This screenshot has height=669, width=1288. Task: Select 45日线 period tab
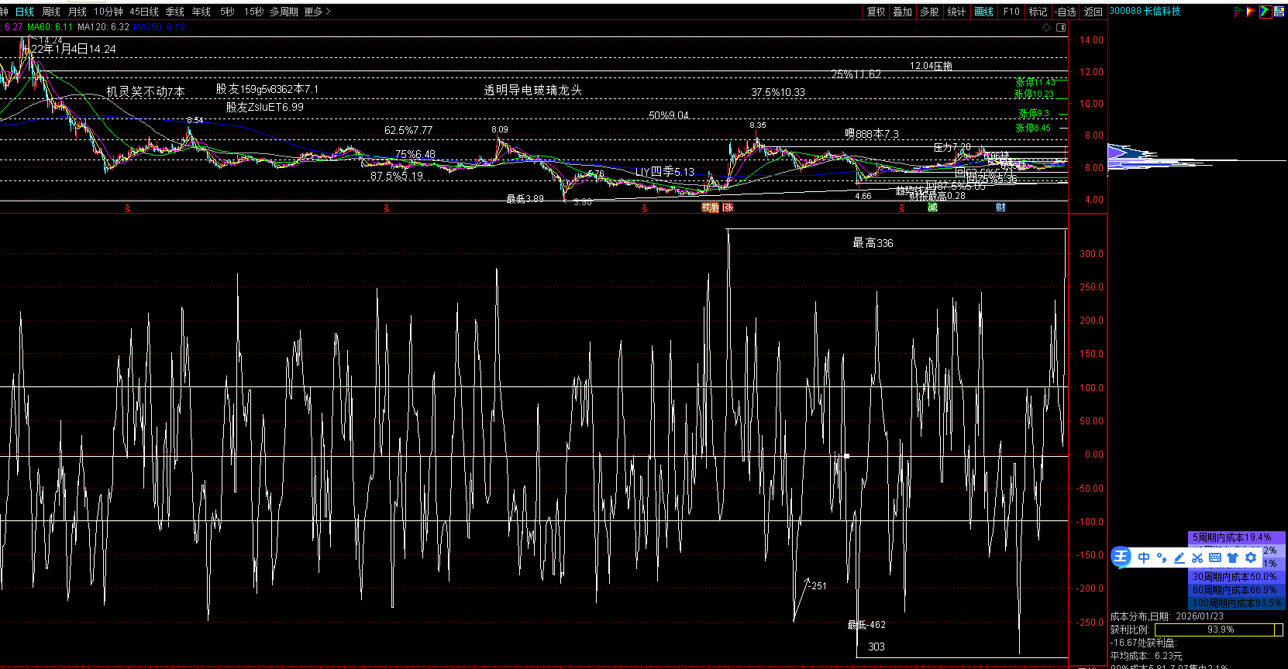(144, 12)
